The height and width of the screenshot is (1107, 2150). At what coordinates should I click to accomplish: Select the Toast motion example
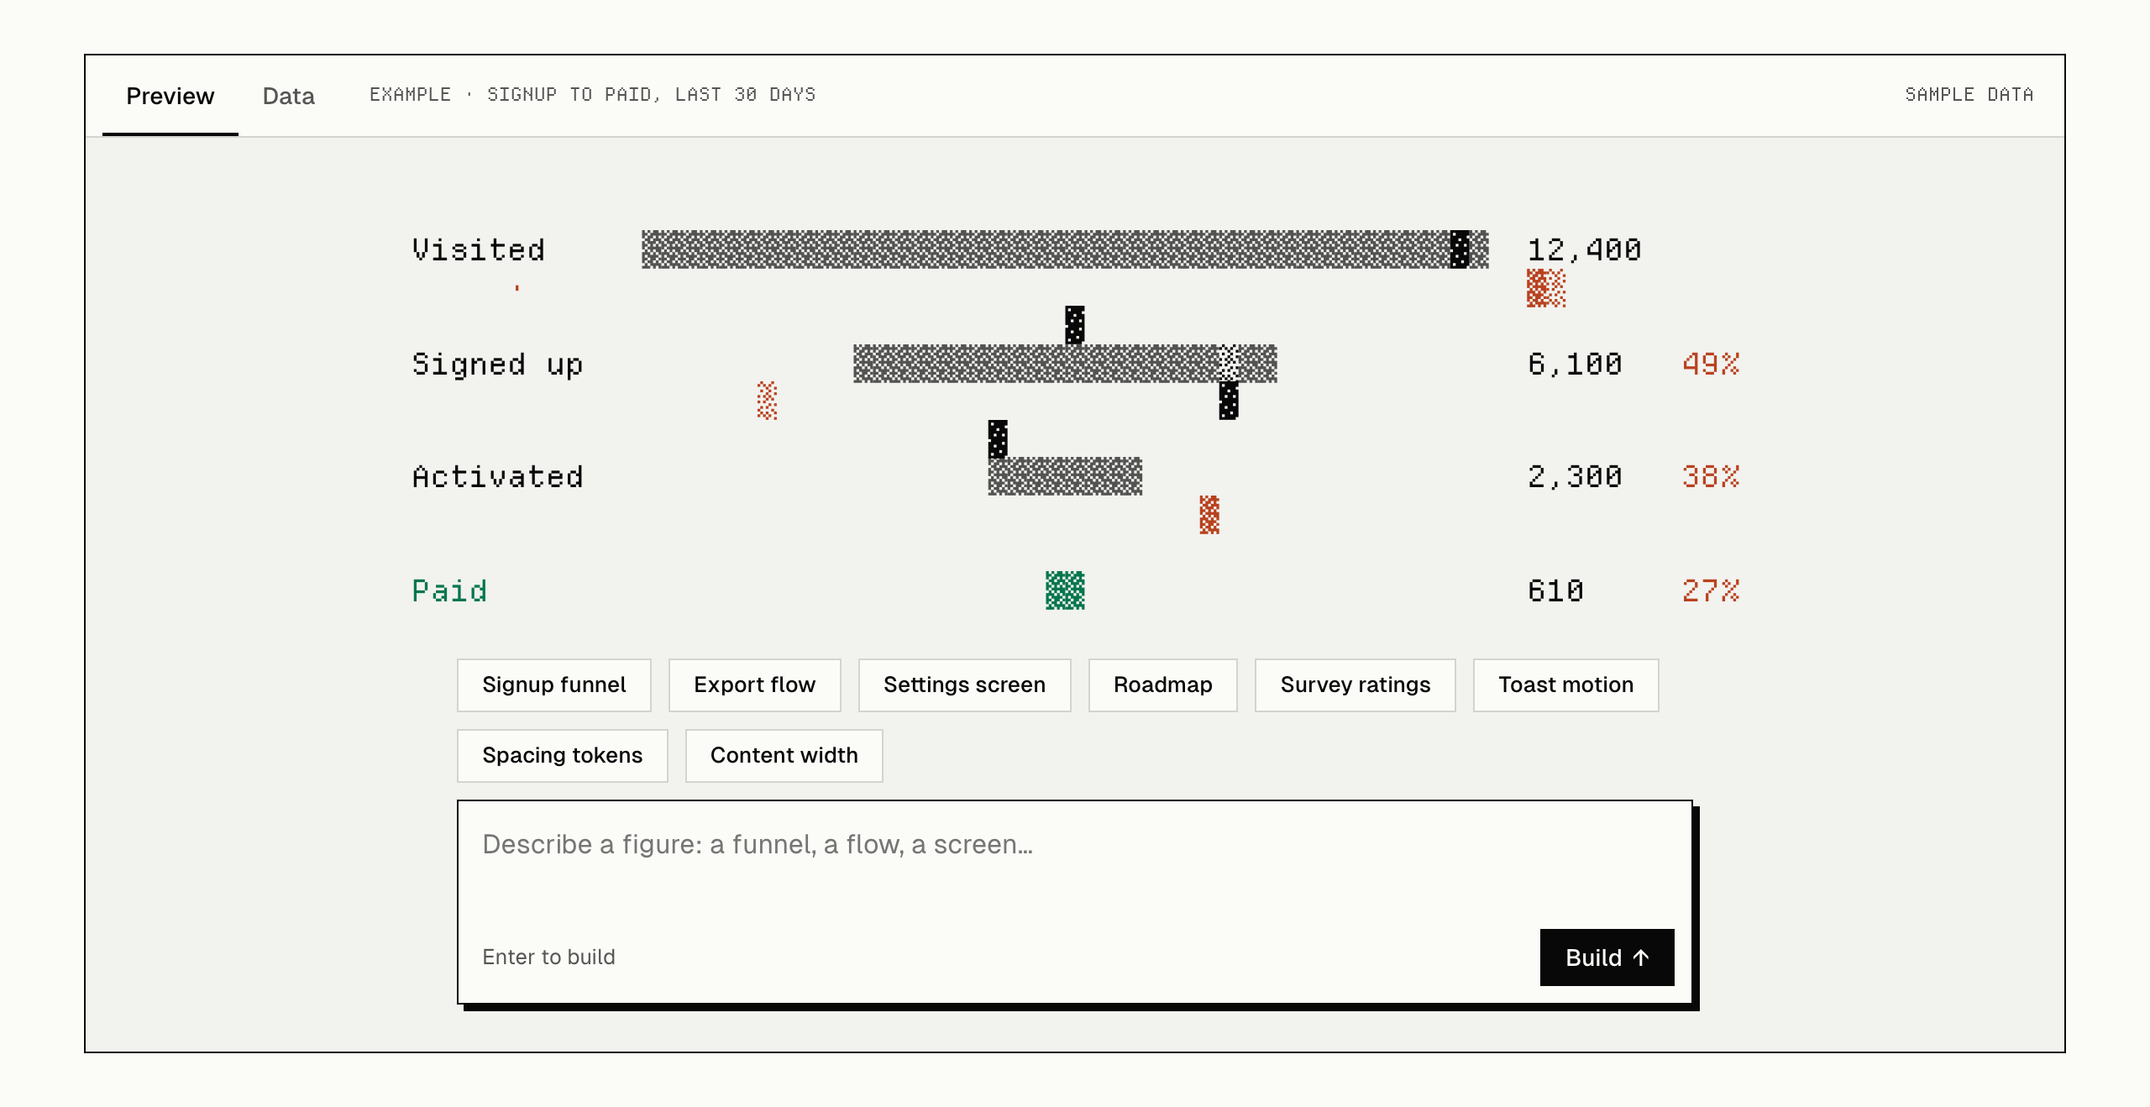point(1565,685)
